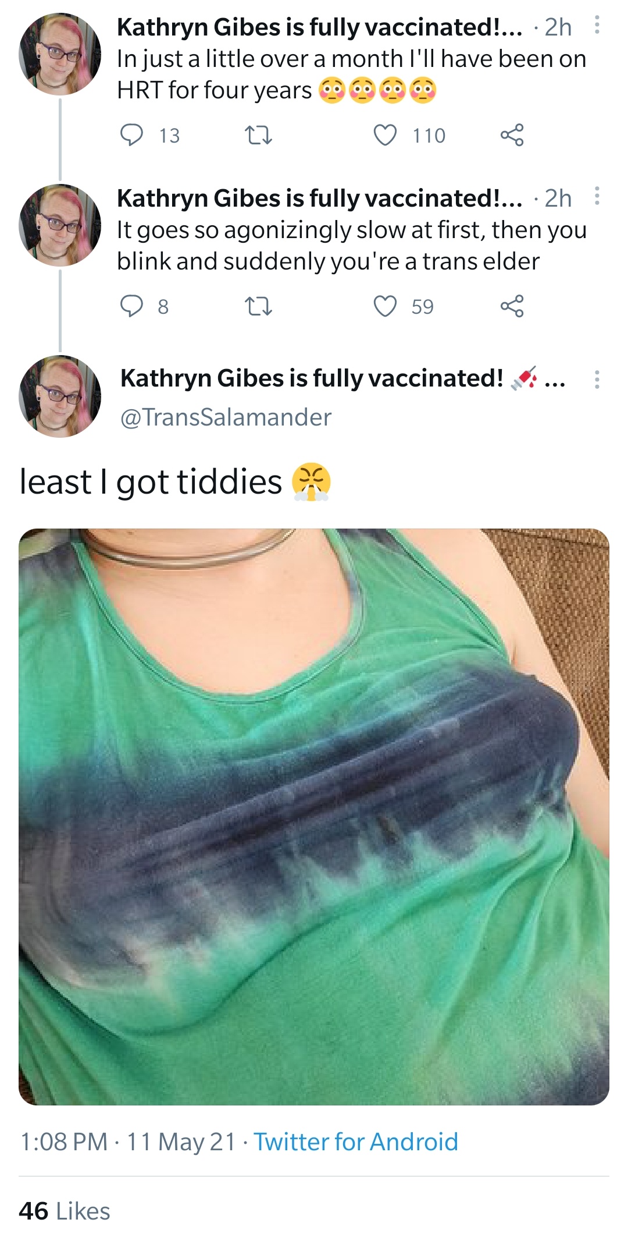Reply to the HRT four years tweet
628x1237 pixels.
[131, 135]
